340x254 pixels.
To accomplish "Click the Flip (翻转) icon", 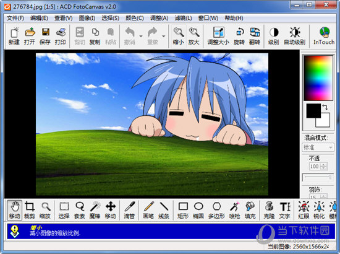I will (x=255, y=36).
